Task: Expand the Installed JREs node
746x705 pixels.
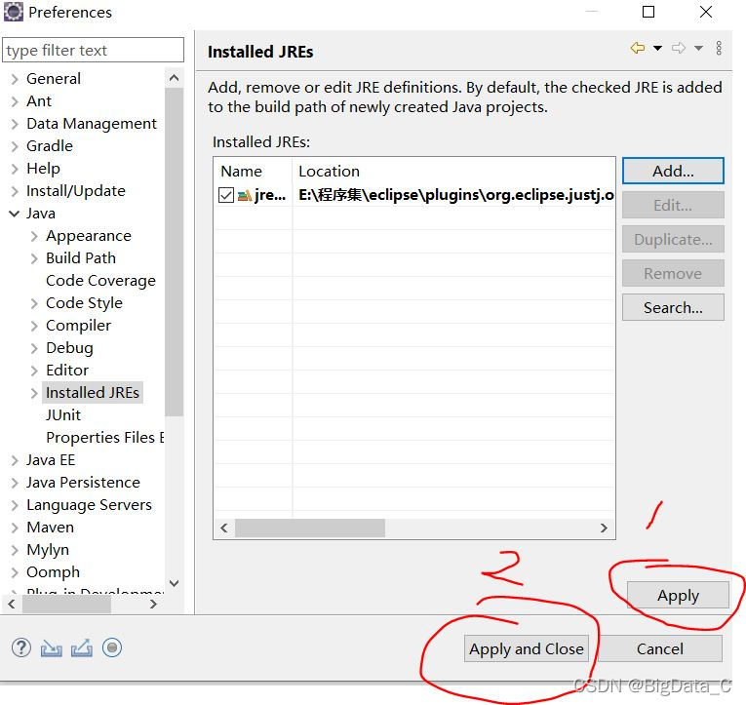Action: coord(34,393)
